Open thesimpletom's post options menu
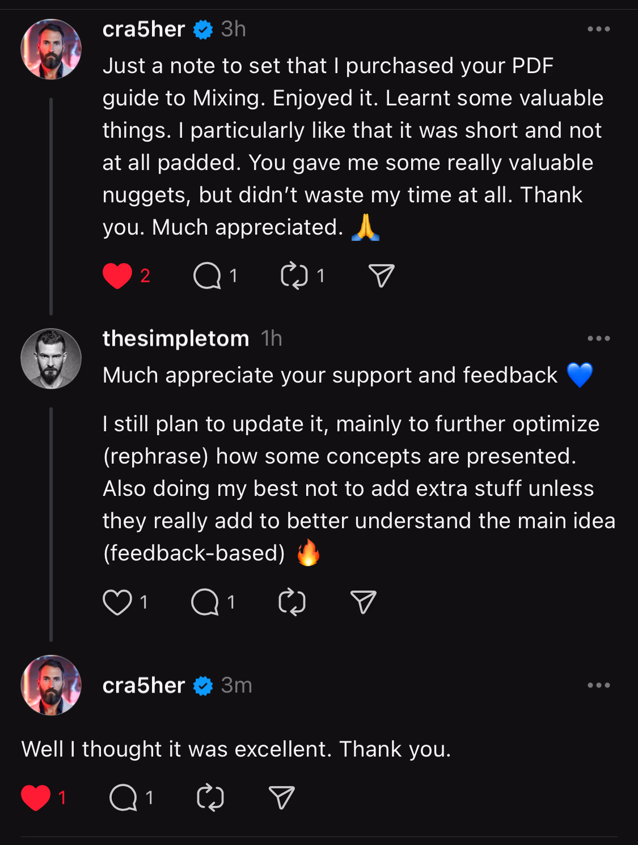Screen dimensions: 638x845 tap(599, 338)
